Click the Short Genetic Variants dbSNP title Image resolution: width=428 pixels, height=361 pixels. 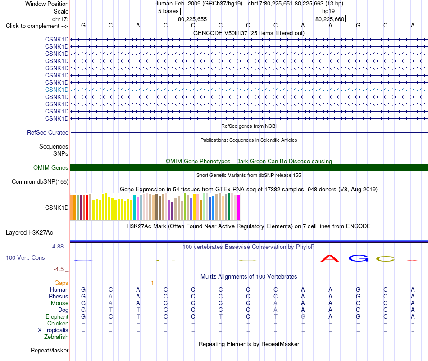pos(249,175)
